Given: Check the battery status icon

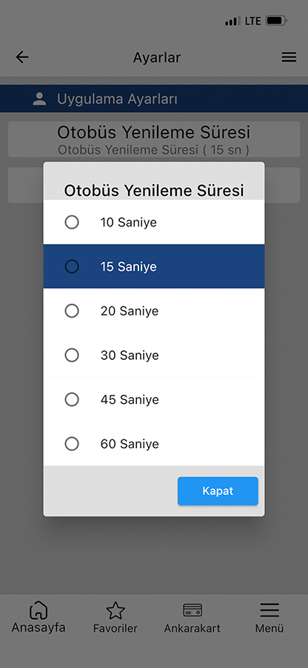Looking at the screenshot, I should tap(277, 21).
